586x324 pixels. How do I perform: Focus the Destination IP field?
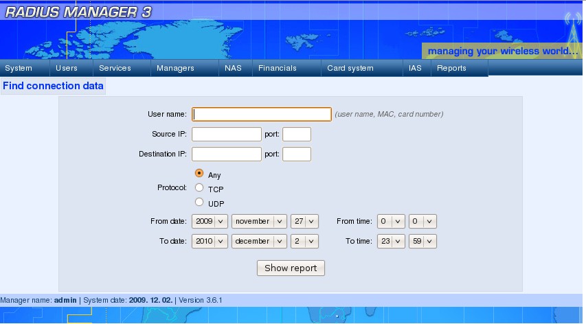pos(227,154)
